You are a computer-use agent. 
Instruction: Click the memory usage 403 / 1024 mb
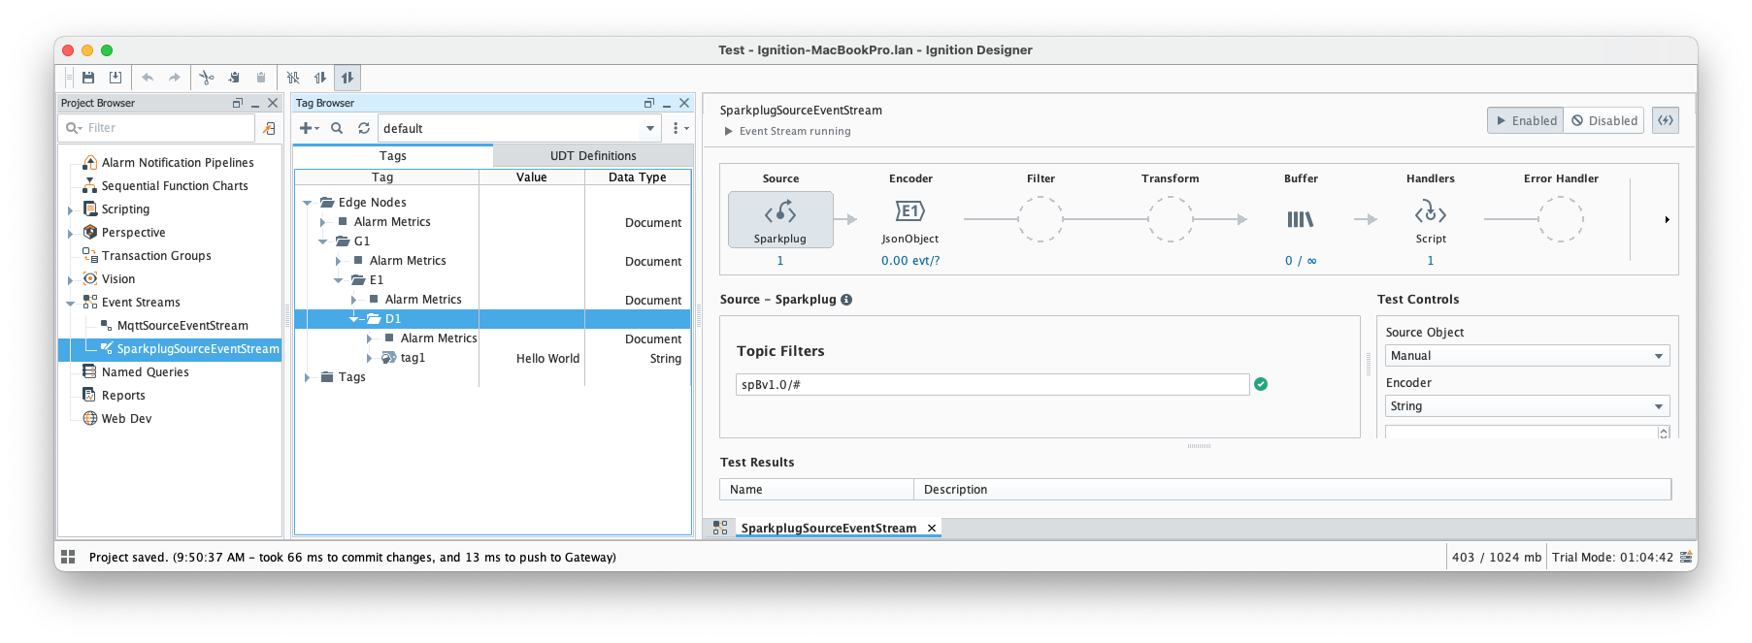pyautogui.click(x=1496, y=558)
